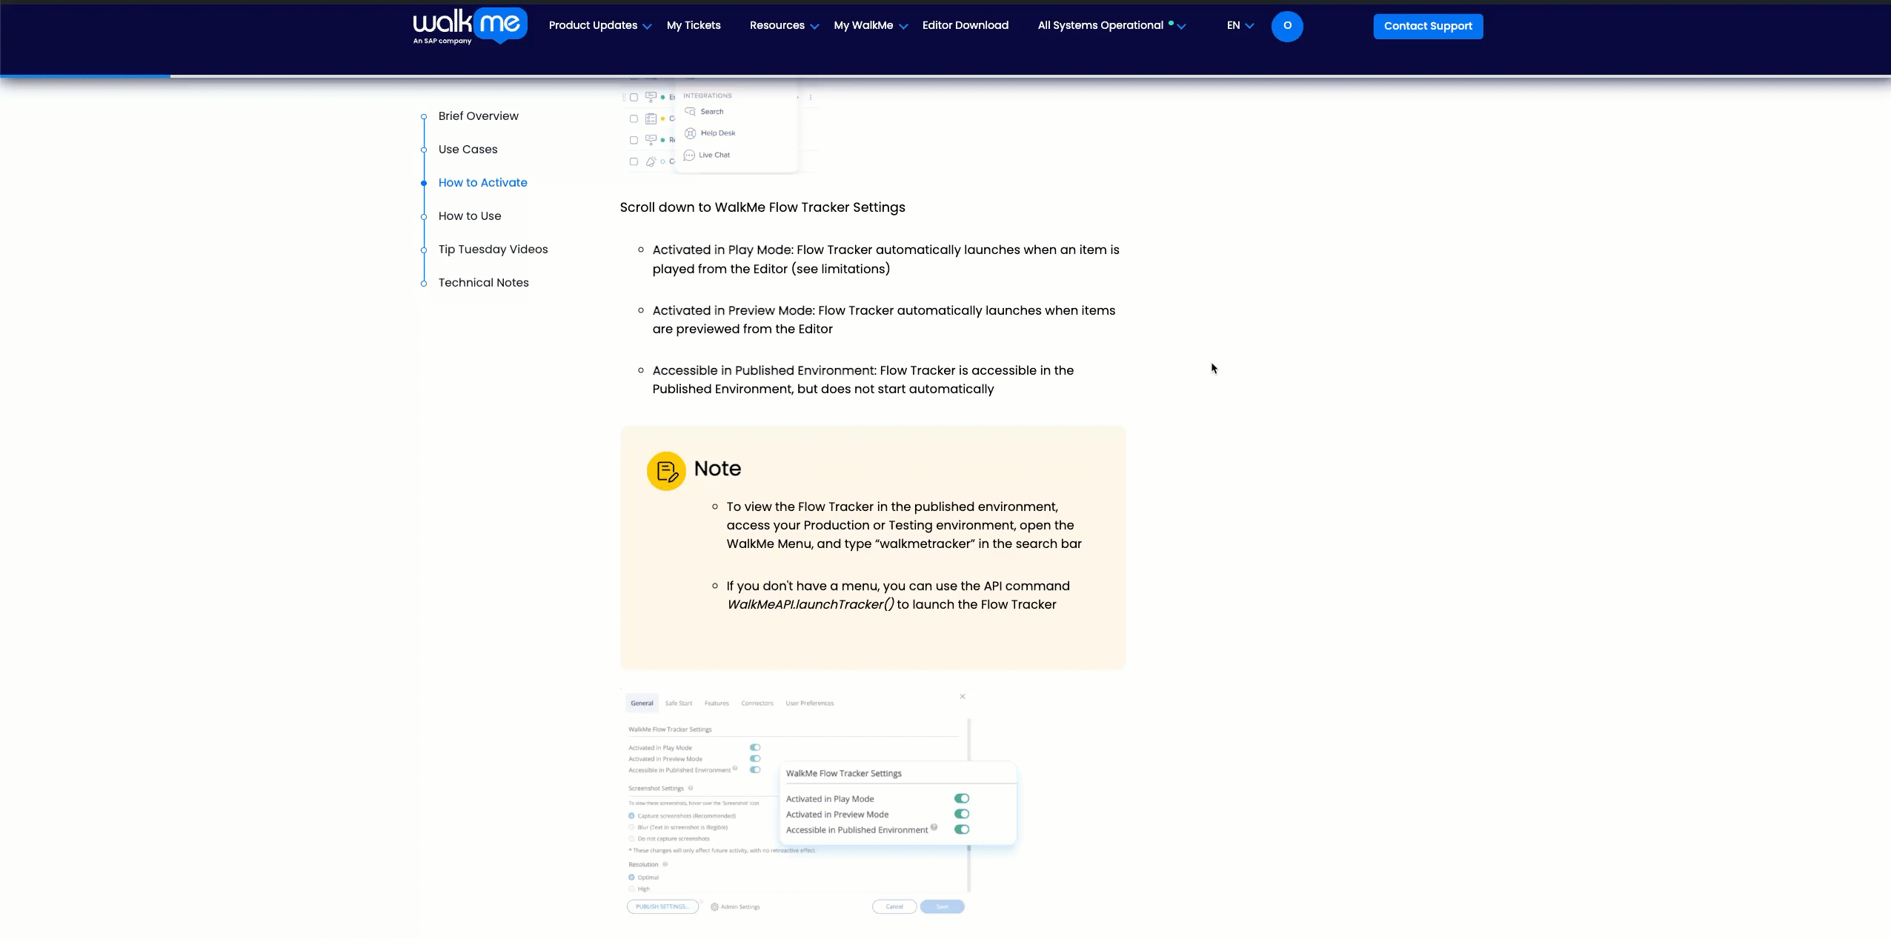Open the user avatar circle labeled O
The width and height of the screenshot is (1891, 939).
tap(1287, 26)
